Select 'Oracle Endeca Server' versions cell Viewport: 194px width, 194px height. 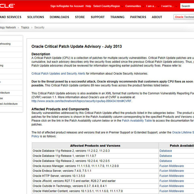(95, 171)
